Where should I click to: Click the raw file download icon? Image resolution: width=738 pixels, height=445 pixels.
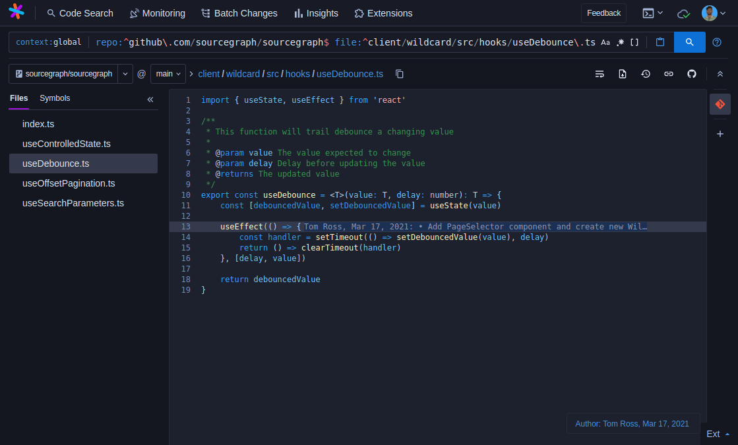coord(622,74)
